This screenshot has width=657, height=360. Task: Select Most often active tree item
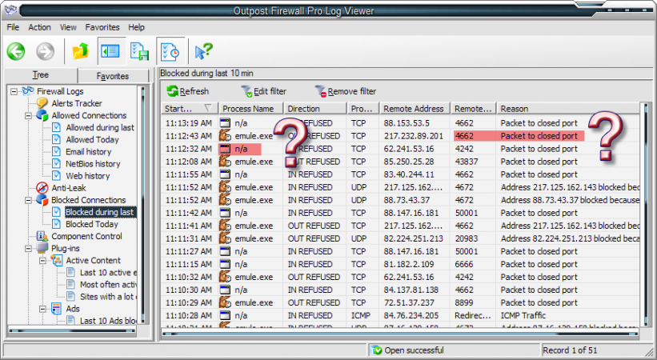click(x=108, y=285)
